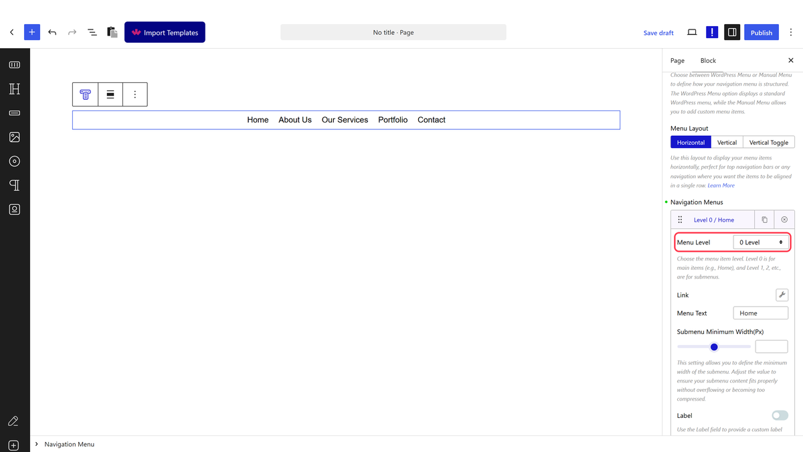Select the button block icon in dark sidebar
Image resolution: width=803 pixels, height=452 pixels.
pos(15,113)
